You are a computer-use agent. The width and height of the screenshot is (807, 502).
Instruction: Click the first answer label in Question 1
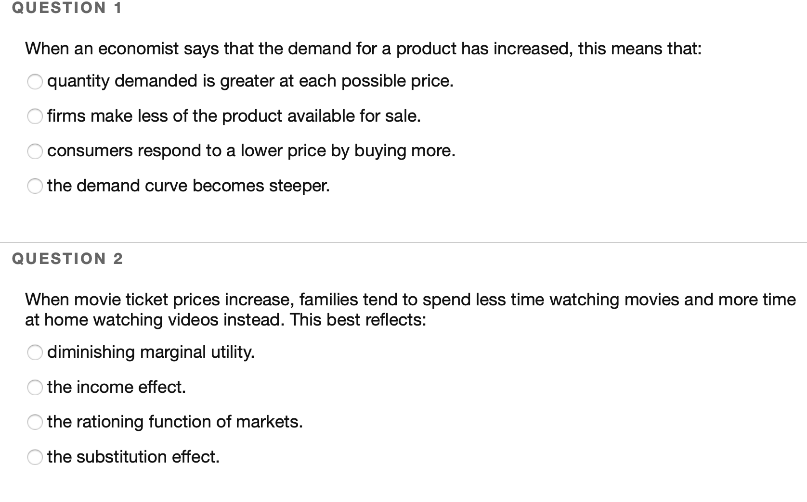(x=250, y=81)
